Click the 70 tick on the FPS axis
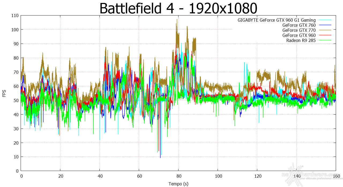 click(x=16, y=72)
